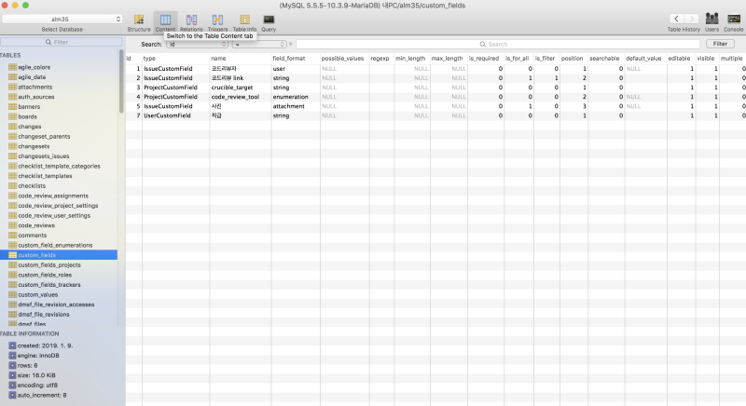The image size is (746, 406).
Task: Open the Users manager
Action: click(x=711, y=22)
